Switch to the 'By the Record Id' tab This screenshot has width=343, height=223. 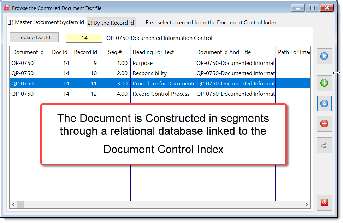(x=111, y=22)
